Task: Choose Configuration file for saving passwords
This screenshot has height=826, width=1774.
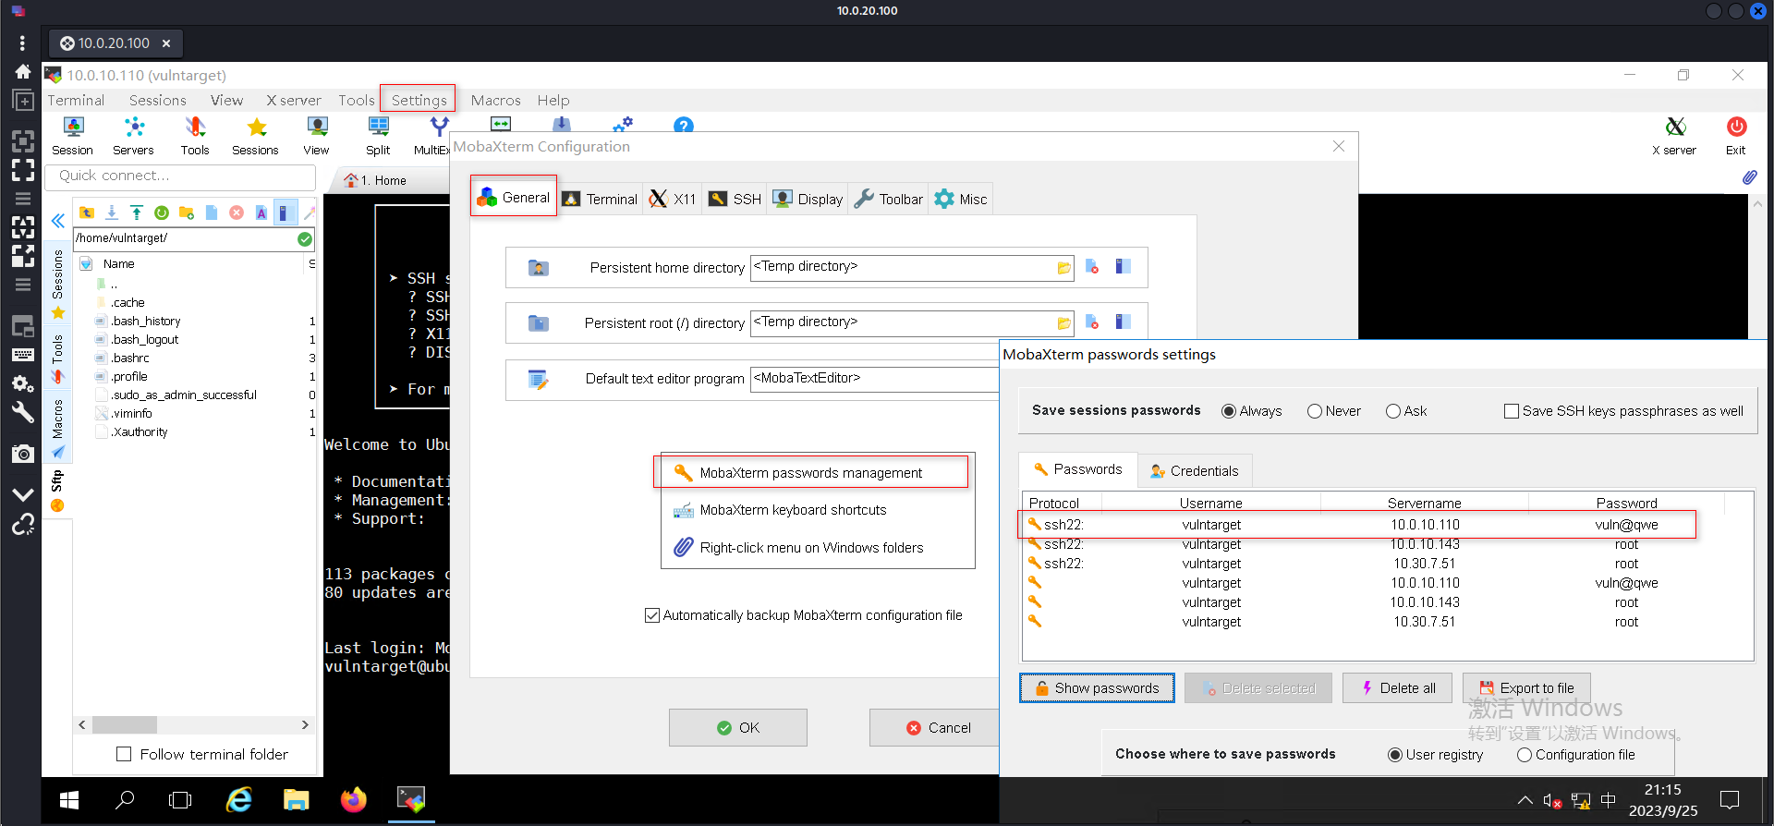Action: (1576, 755)
